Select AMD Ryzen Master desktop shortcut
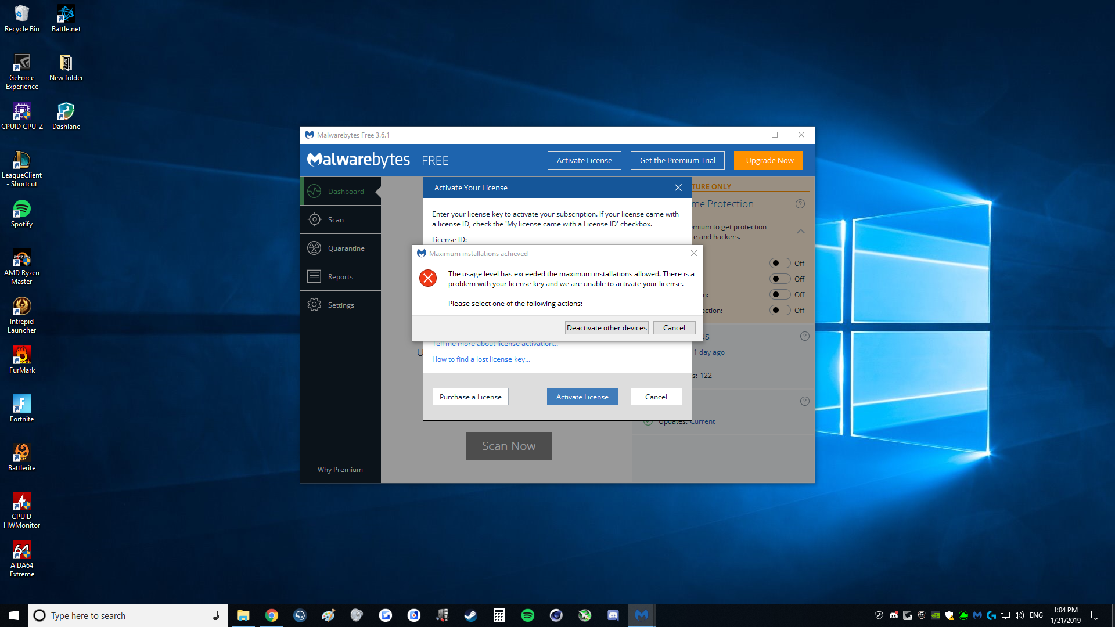Screen dimensions: 1115x627 click(22, 266)
